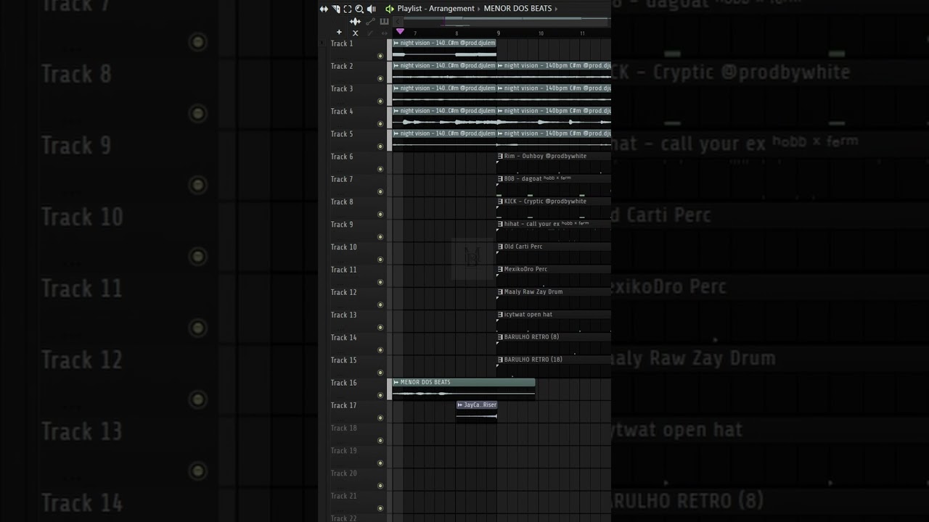Select BARULHO RETRO (18) pattern clip
Image resolution: width=929 pixels, height=522 pixels.
(x=554, y=366)
